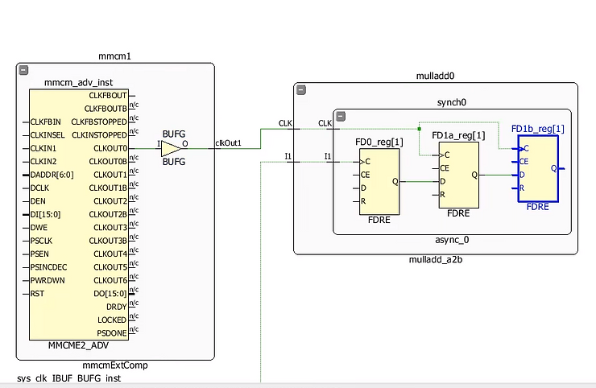596x388 pixels.
Task: Select the green net junction dot on CLK
Action: click(419, 128)
